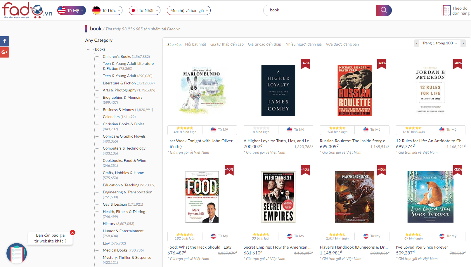Screen dimensions: 471x267
Task: Open Player's Handbook (Dungeons & Dragons) title link
Action: coord(354,247)
